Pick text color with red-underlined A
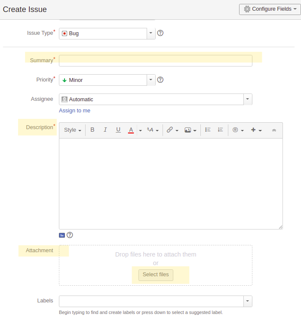Image resolution: width=301 pixels, height=317 pixels. pyautogui.click(x=131, y=130)
